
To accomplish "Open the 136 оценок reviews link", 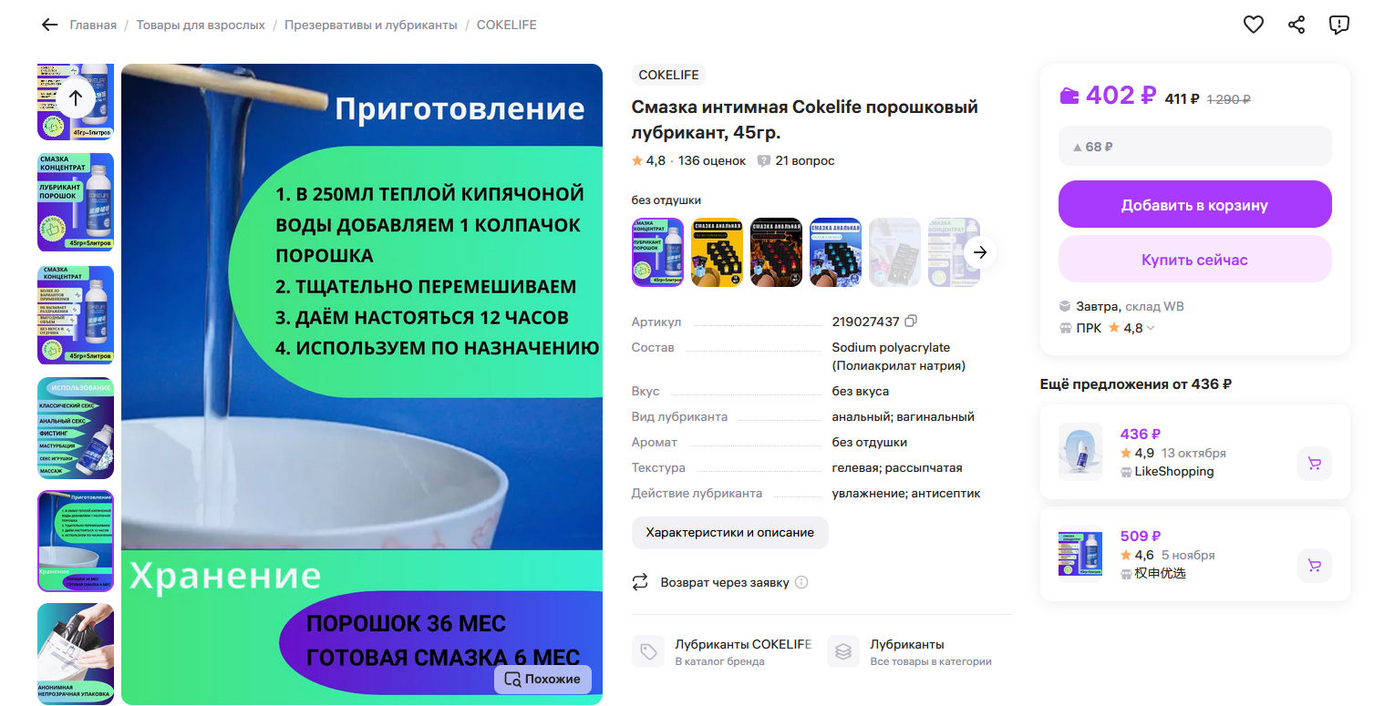I will coord(712,161).
